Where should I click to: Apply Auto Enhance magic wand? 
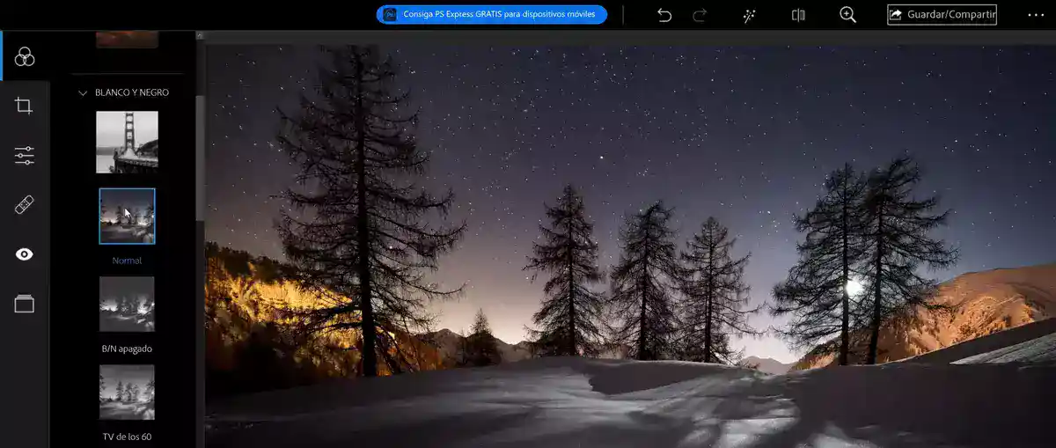pyautogui.click(x=750, y=15)
